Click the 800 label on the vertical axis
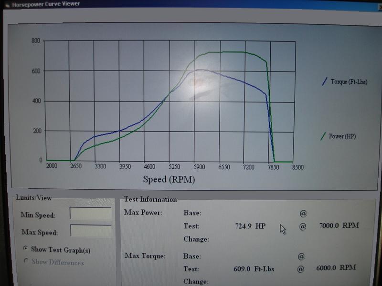Image resolution: width=382 pixels, height=286 pixels. (36, 41)
